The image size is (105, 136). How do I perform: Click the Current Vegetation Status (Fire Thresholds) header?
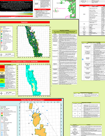pos(25,61)
